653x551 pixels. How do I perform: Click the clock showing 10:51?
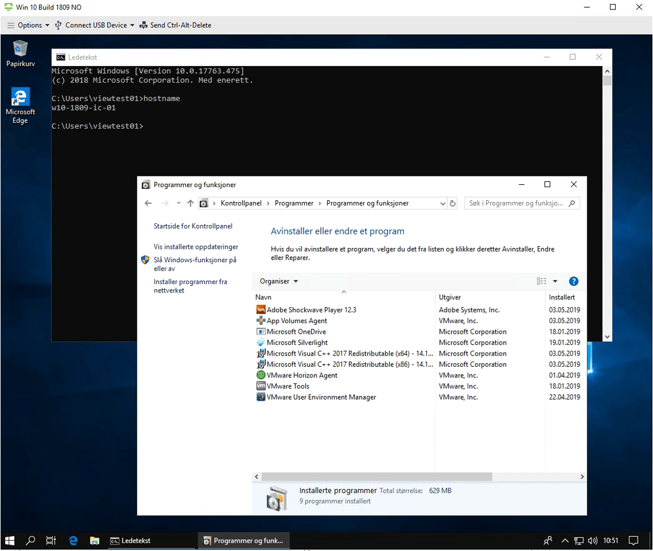pos(610,540)
